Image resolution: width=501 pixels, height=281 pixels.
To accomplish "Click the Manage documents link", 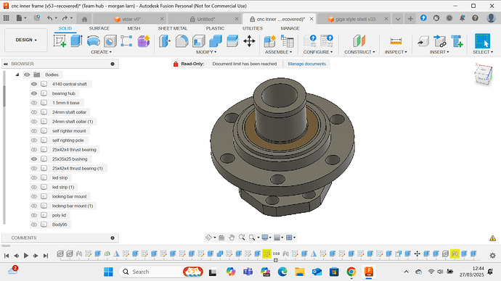I will pyautogui.click(x=306, y=64).
